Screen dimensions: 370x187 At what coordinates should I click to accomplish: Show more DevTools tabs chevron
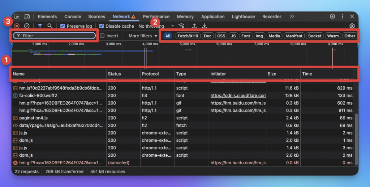[292, 17]
